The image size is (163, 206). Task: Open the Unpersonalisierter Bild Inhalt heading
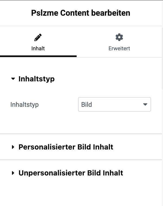click(71, 173)
